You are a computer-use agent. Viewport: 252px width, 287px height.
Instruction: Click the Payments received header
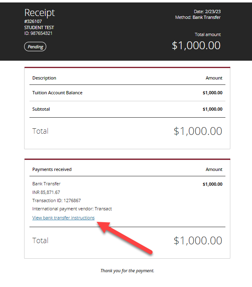(52, 169)
